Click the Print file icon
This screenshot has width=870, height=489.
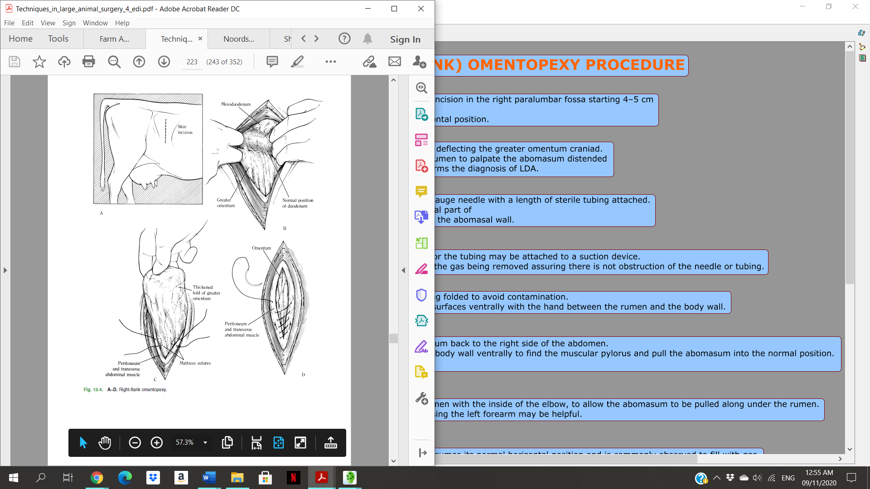click(89, 62)
